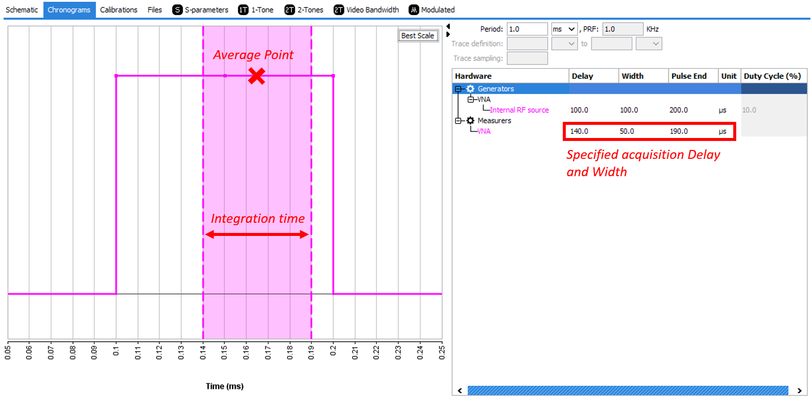Click the horizontal scrollbar thumb
Screen dimensions: 811x399
628,391
